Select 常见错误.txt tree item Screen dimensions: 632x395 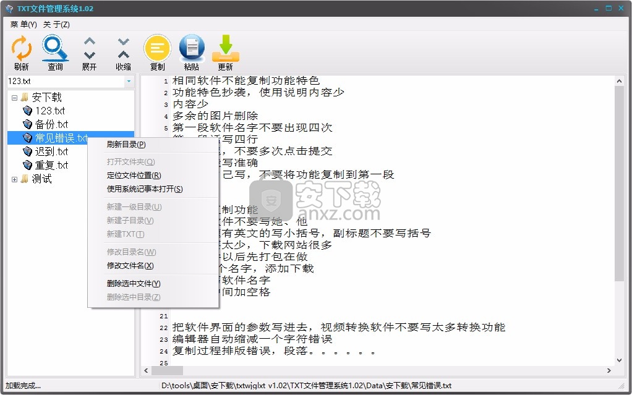pyautogui.click(x=62, y=138)
